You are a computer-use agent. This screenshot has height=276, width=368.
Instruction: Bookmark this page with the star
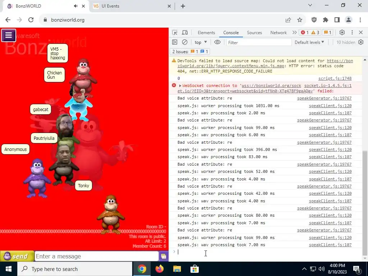coord(300,20)
